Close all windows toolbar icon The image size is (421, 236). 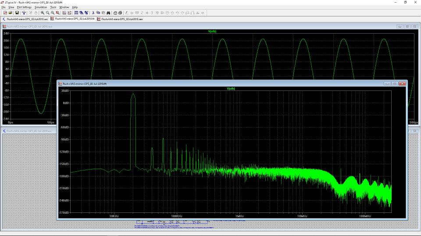(86, 13)
